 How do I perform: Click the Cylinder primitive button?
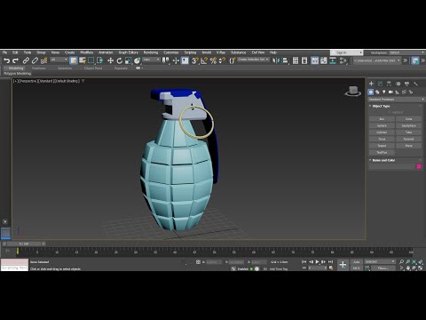(x=382, y=132)
